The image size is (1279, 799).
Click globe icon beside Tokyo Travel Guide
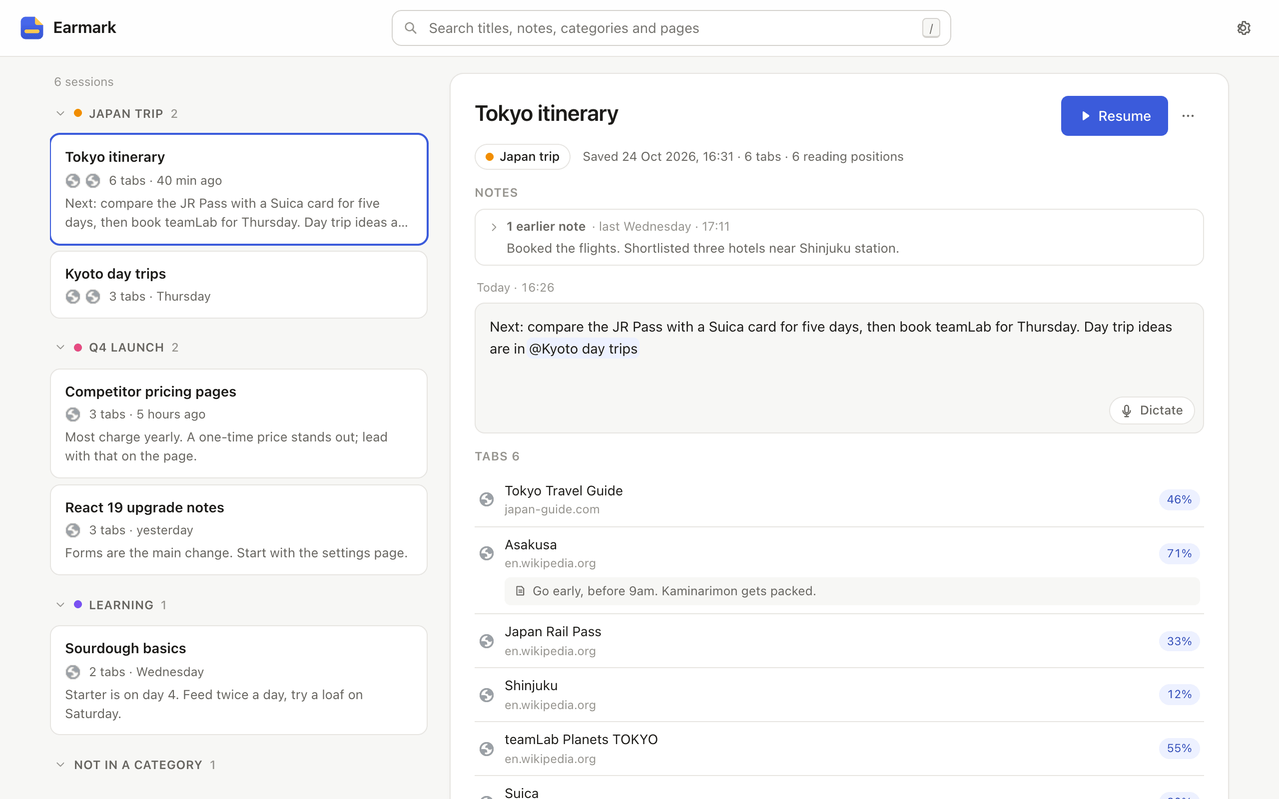tap(487, 499)
